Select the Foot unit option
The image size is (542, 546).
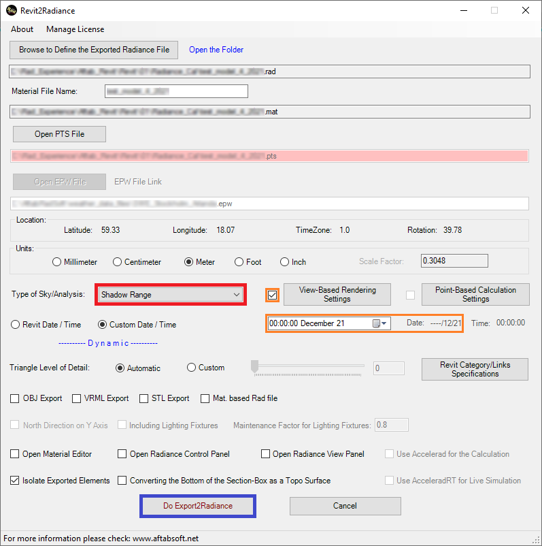(248, 262)
